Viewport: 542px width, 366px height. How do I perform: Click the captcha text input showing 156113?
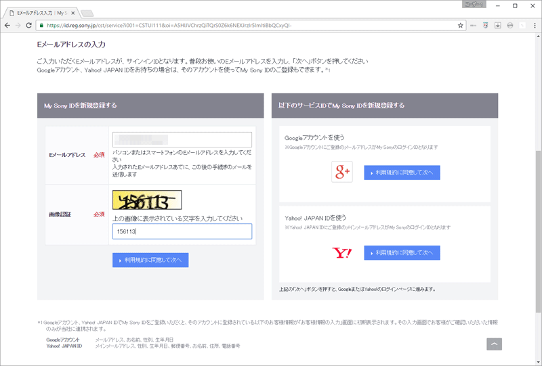[x=182, y=231]
